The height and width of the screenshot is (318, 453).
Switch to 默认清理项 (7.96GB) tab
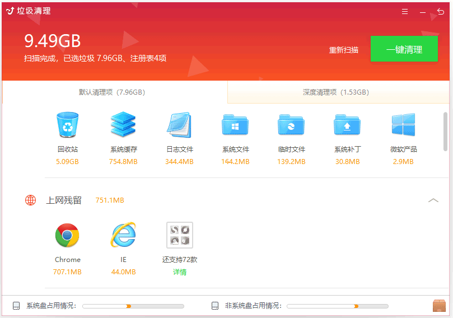click(115, 92)
